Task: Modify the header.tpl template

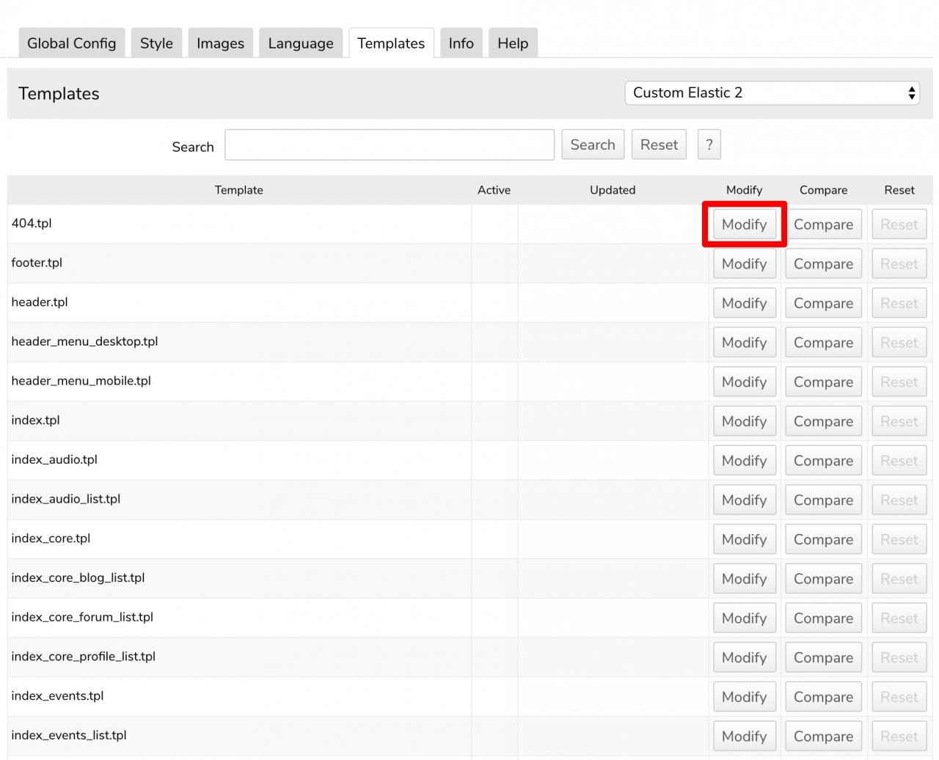Action: (x=744, y=303)
